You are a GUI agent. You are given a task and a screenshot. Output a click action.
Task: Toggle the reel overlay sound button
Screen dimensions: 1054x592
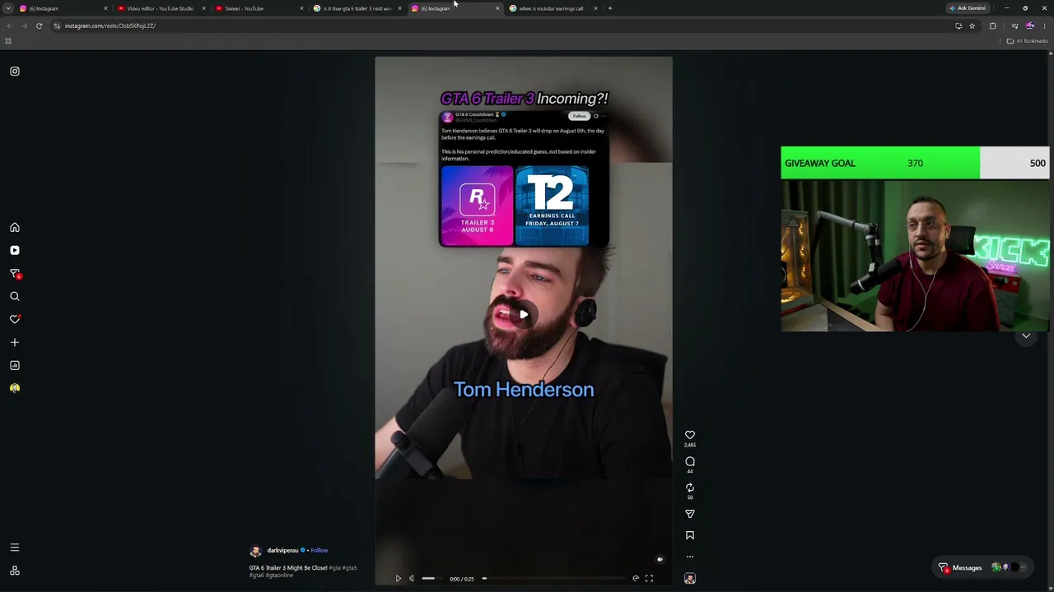[x=660, y=560]
